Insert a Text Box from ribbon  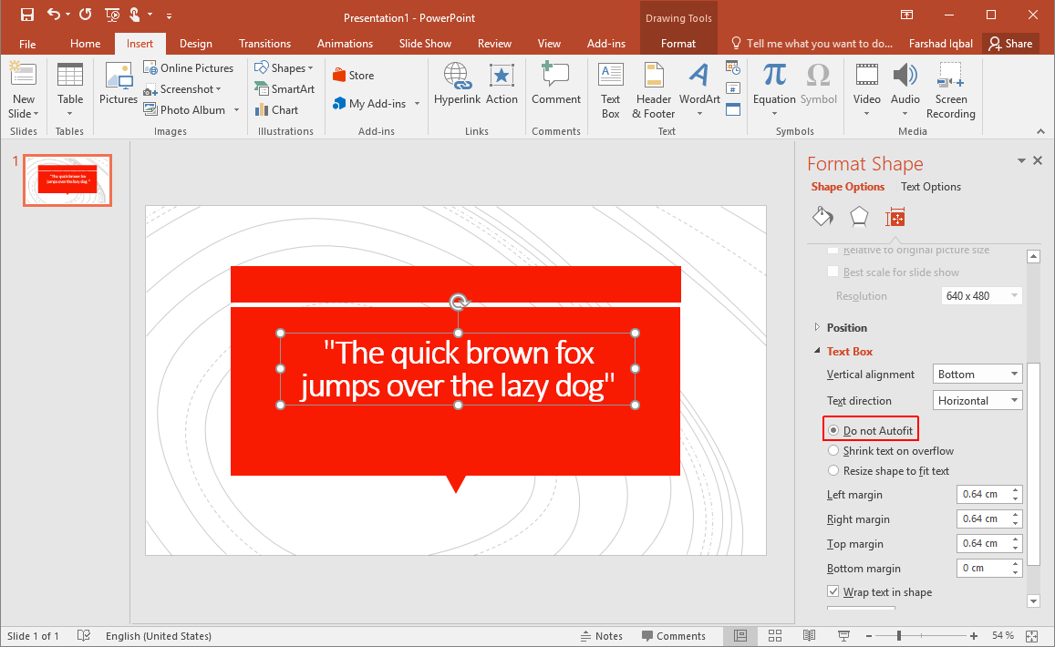(x=610, y=91)
